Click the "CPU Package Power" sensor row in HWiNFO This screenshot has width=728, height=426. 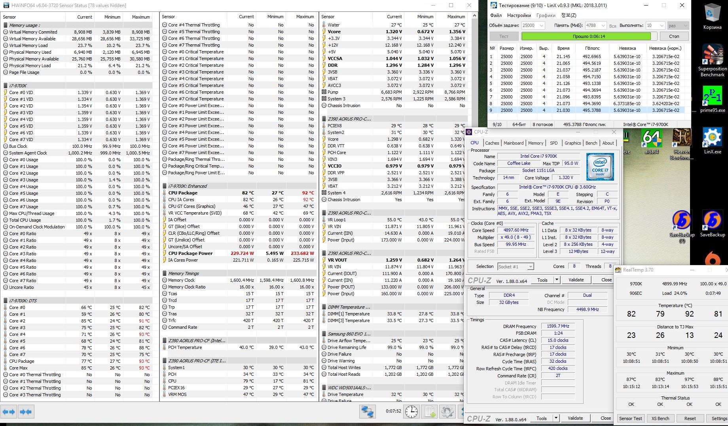[239, 253]
